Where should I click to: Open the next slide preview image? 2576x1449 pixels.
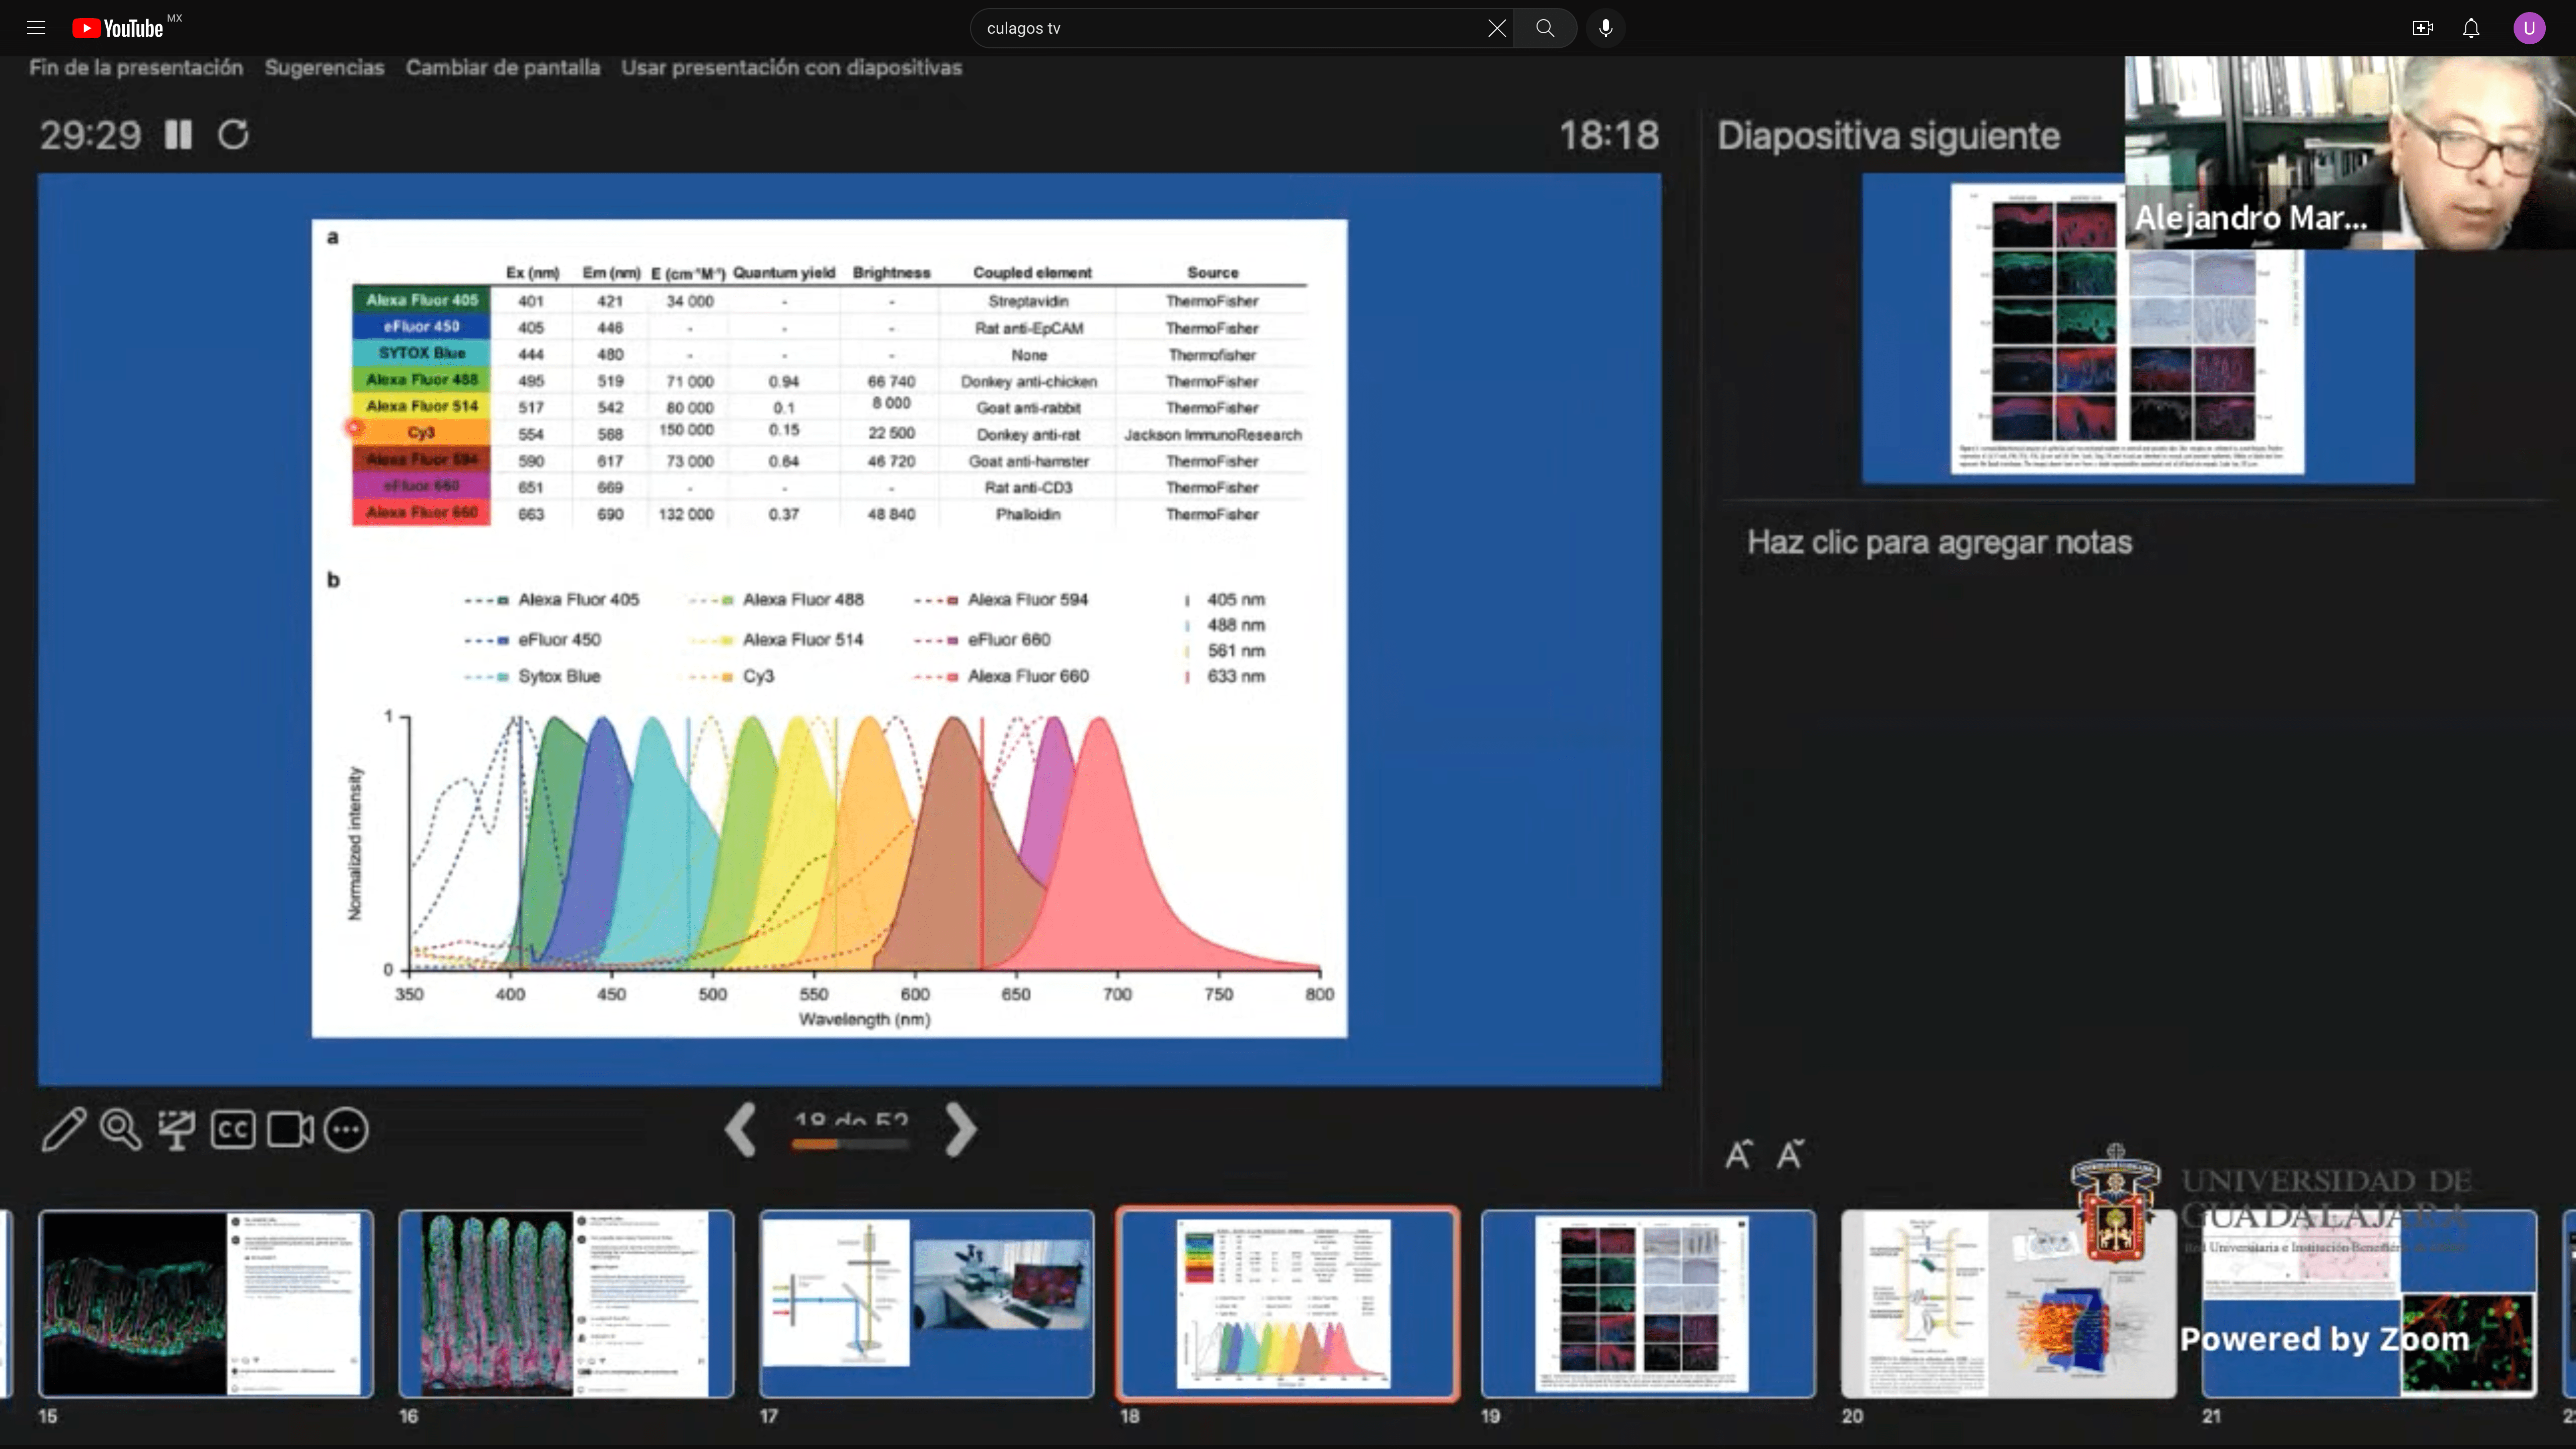[2137, 328]
